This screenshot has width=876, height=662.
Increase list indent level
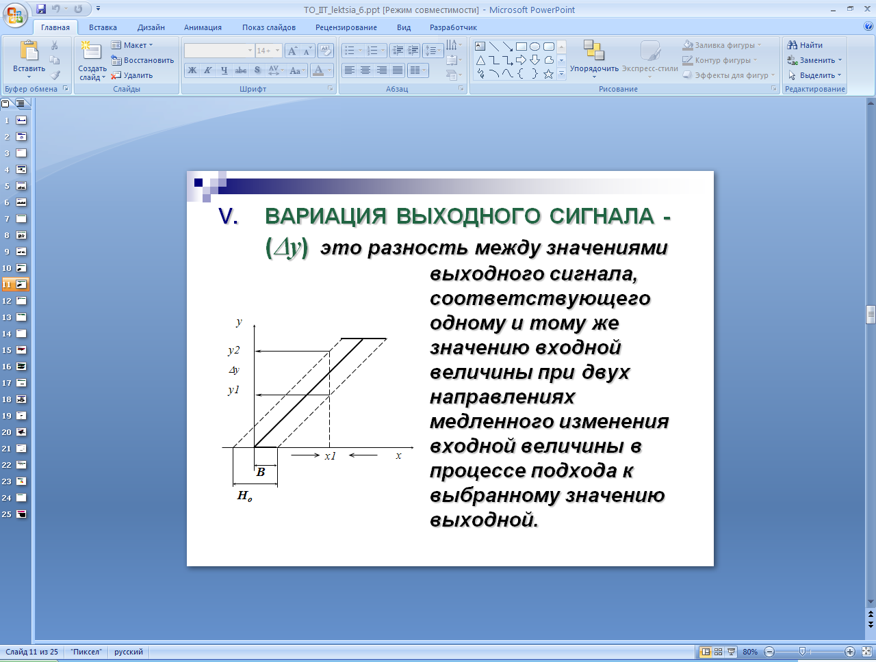413,51
